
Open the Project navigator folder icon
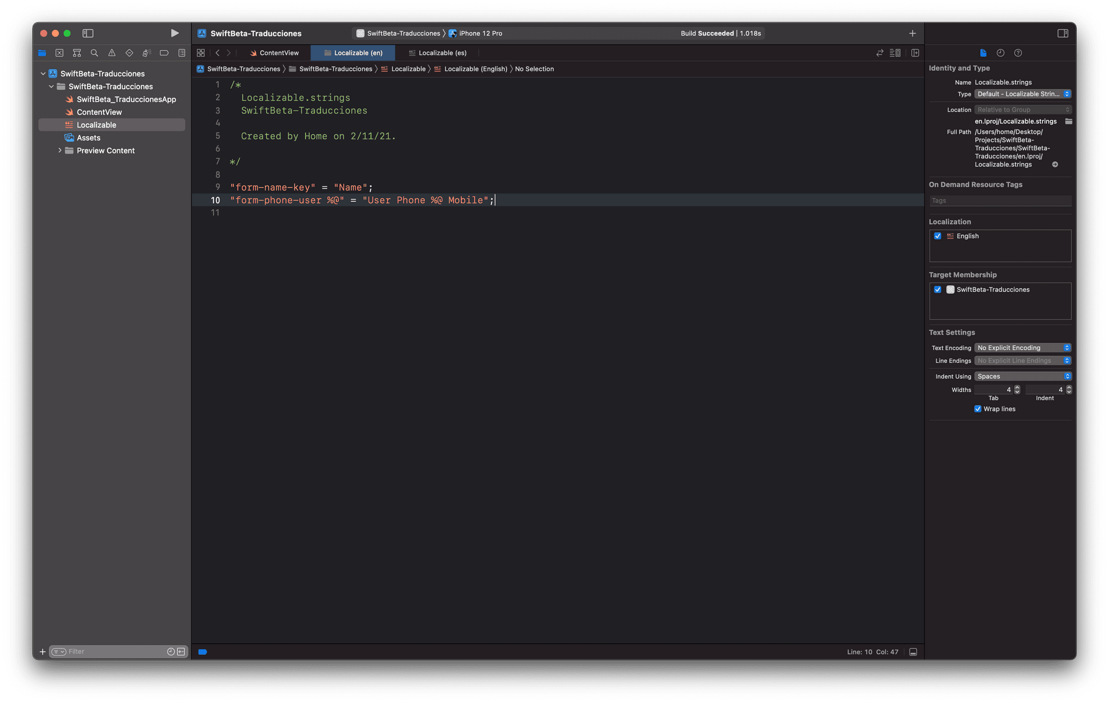coord(42,53)
